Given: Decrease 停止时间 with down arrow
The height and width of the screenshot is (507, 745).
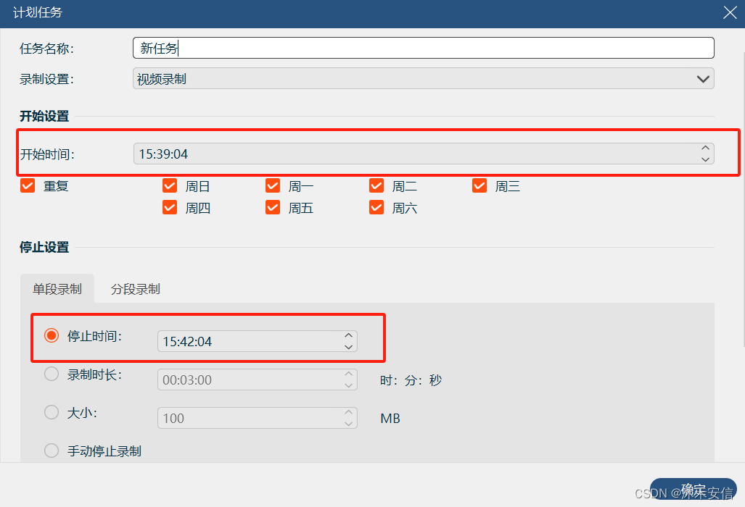Looking at the screenshot, I should [x=348, y=347].
